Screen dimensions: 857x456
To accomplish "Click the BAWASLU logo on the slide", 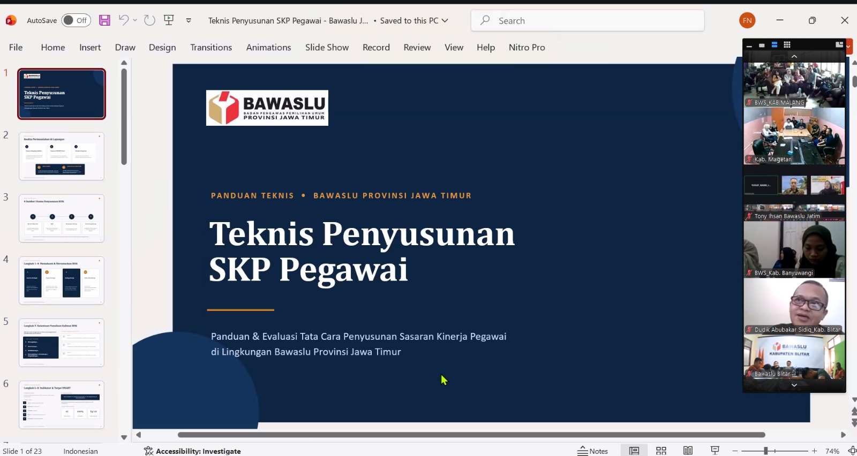I will pos(267,108).
